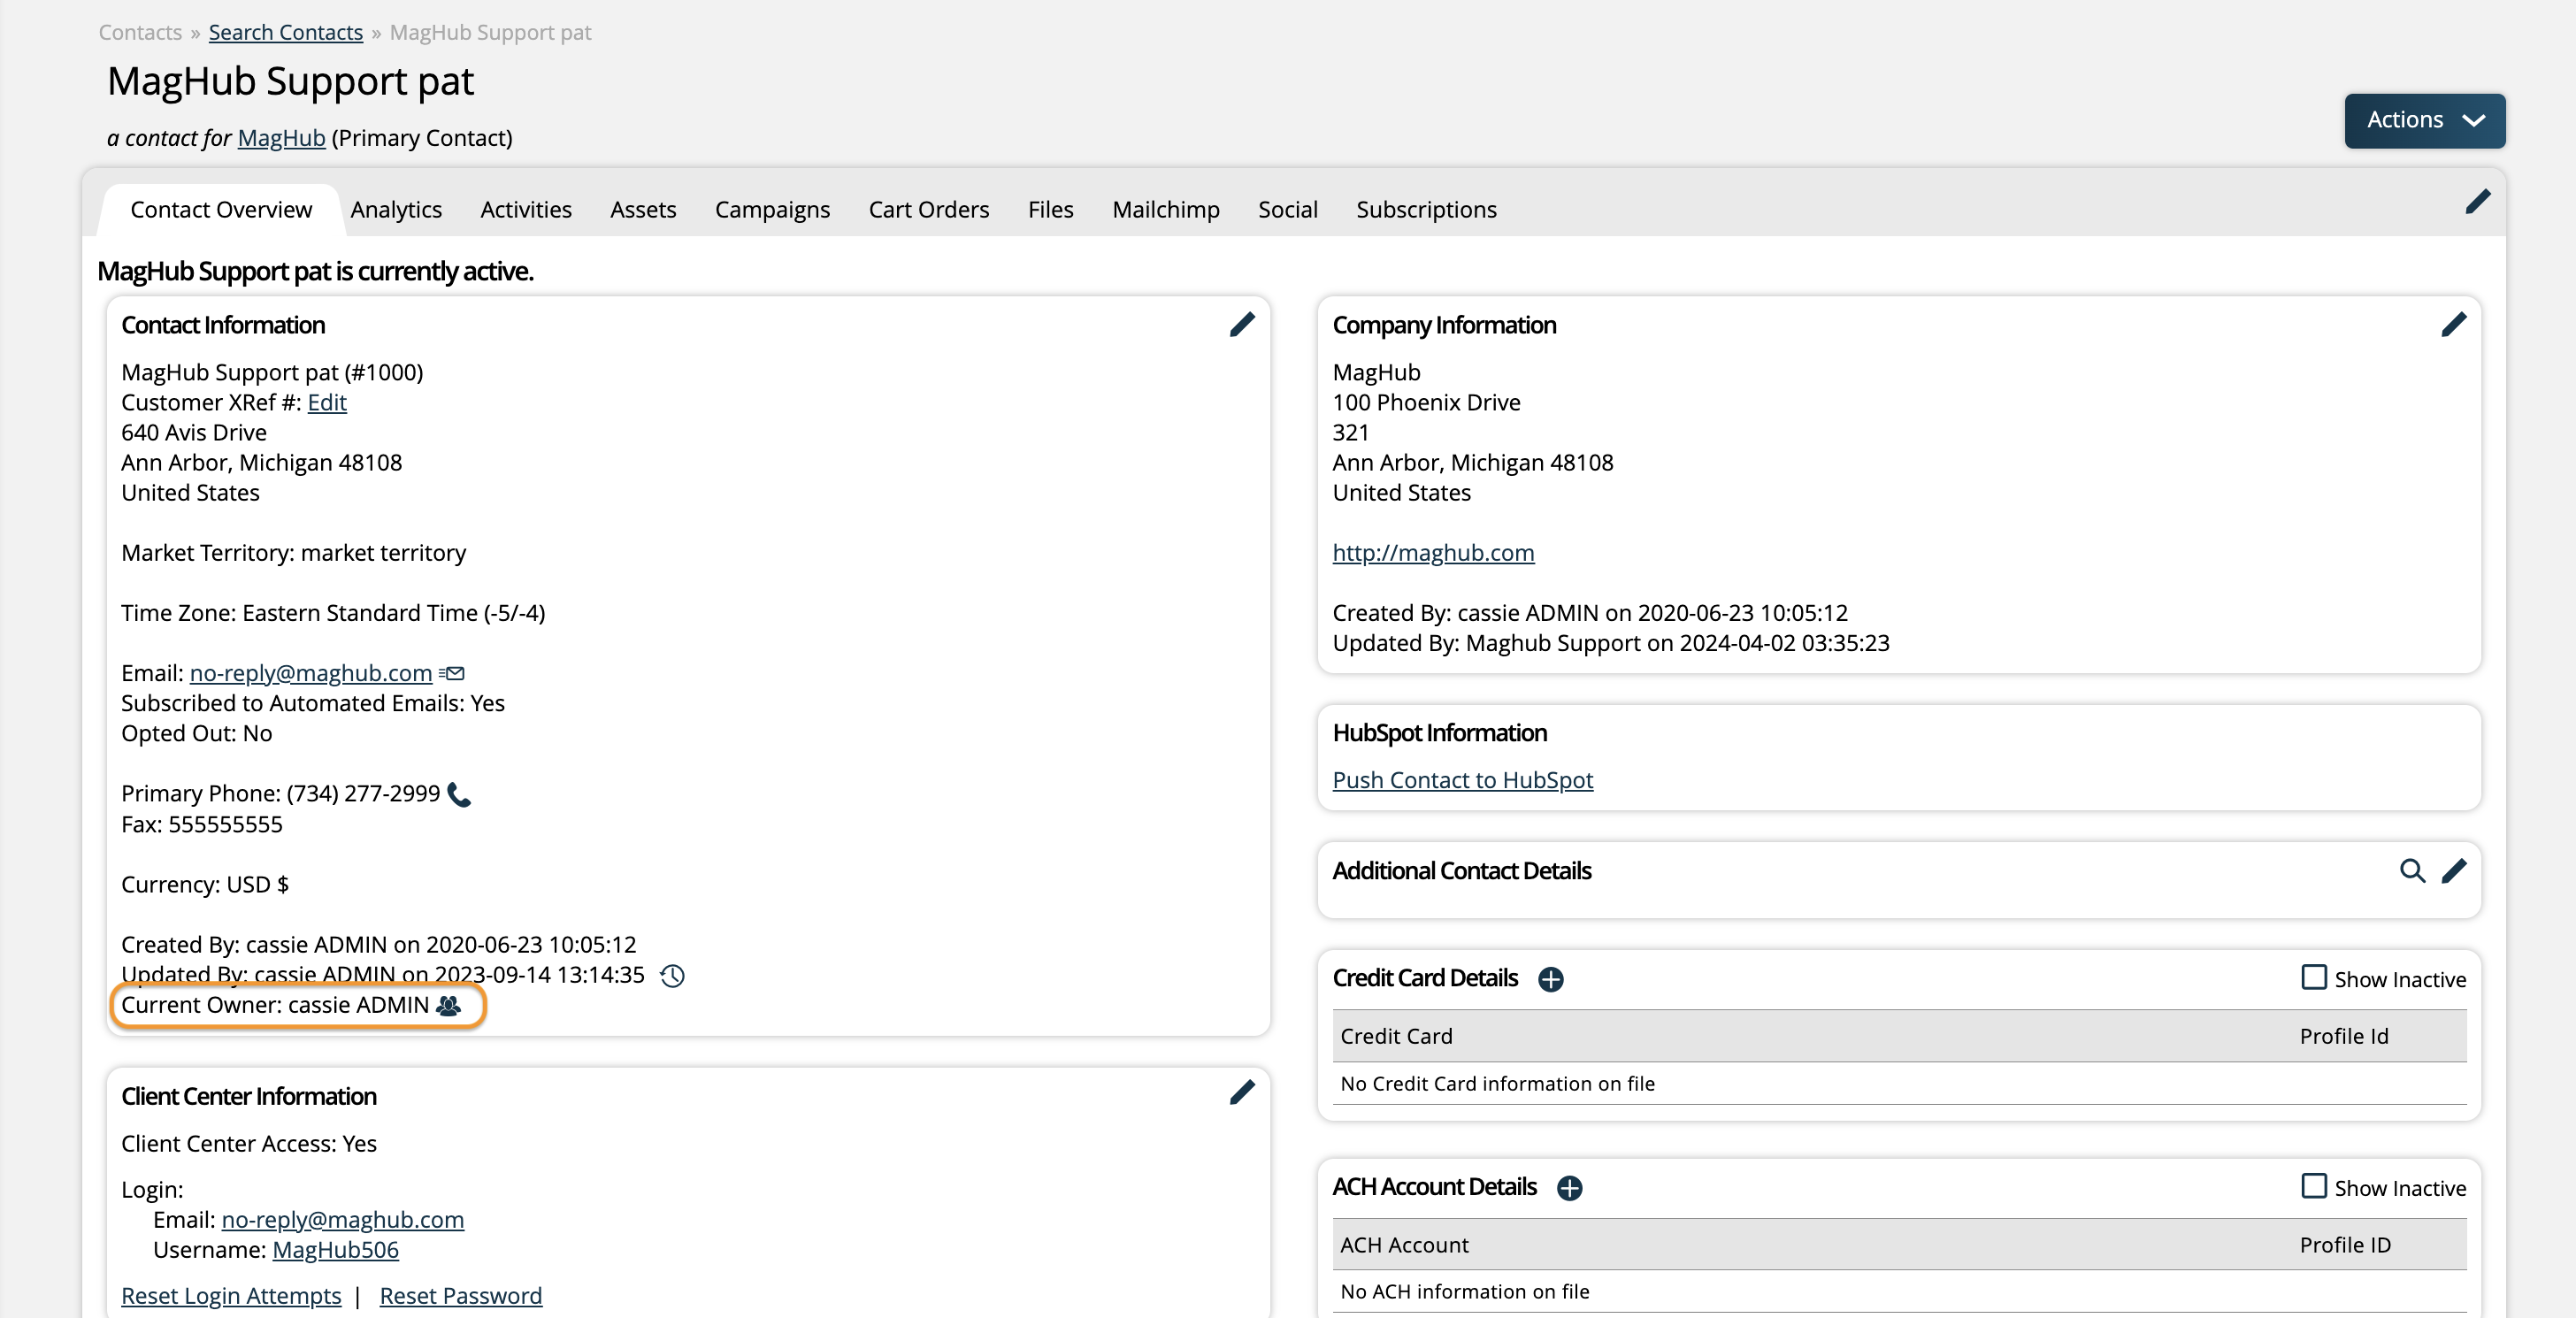Image resolution: width=2576 pixels, height=1318 pixels.
Task: Click the '640 Avis Drive' contact address line
Action: point(193,432)
